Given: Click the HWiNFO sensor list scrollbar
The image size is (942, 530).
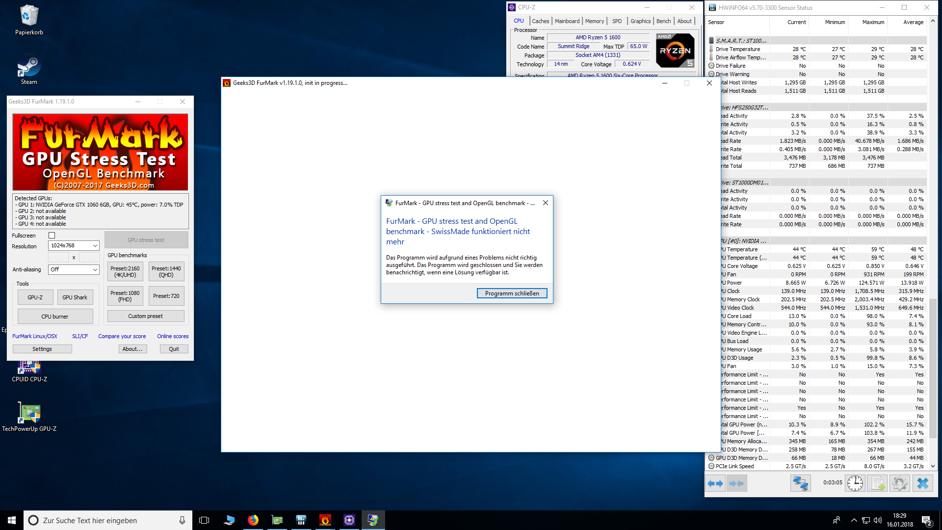Looking at the screenshot, I should click(933, 368).
